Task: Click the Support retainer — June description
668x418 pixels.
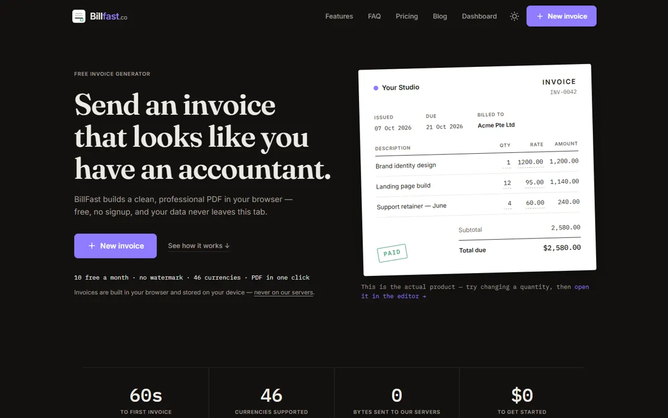Action: point(411,206)
